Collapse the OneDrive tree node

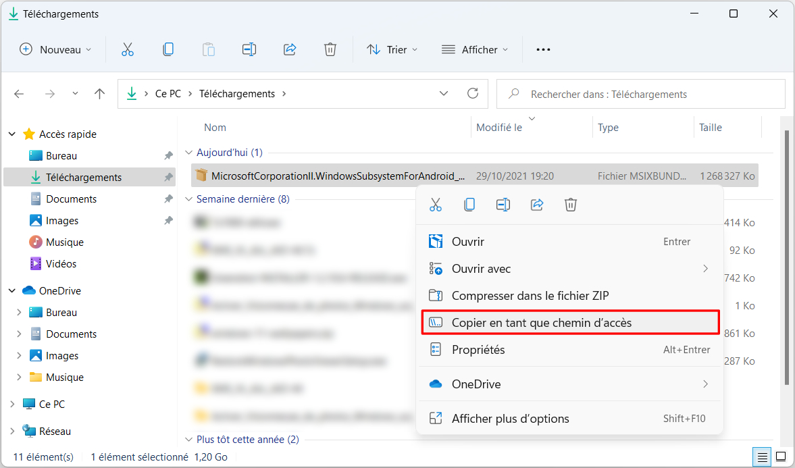[12, 290]
